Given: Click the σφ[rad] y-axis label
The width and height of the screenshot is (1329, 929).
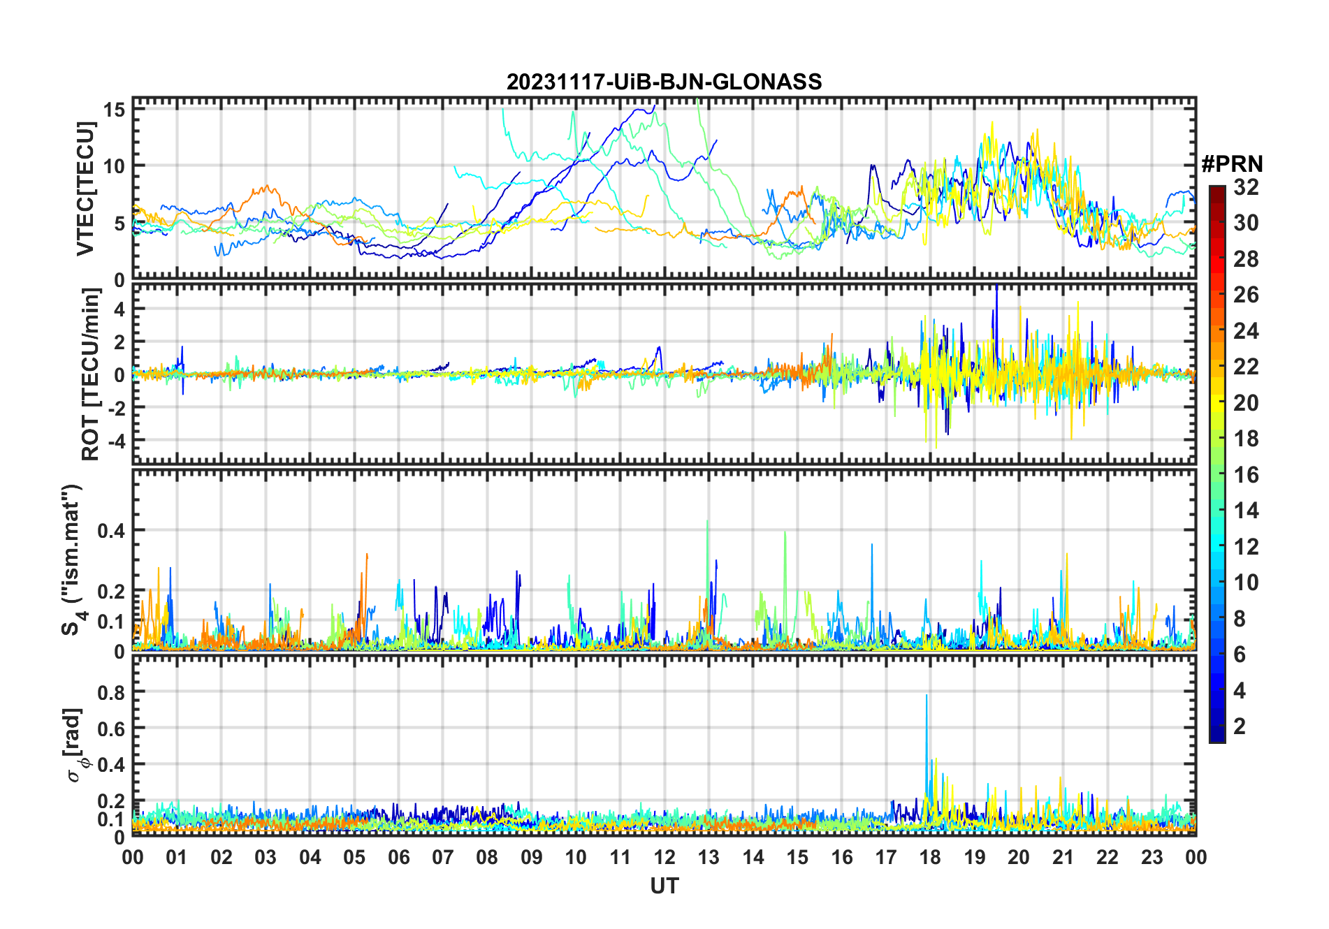Looking at the screenshot, I should coord(75,745).
